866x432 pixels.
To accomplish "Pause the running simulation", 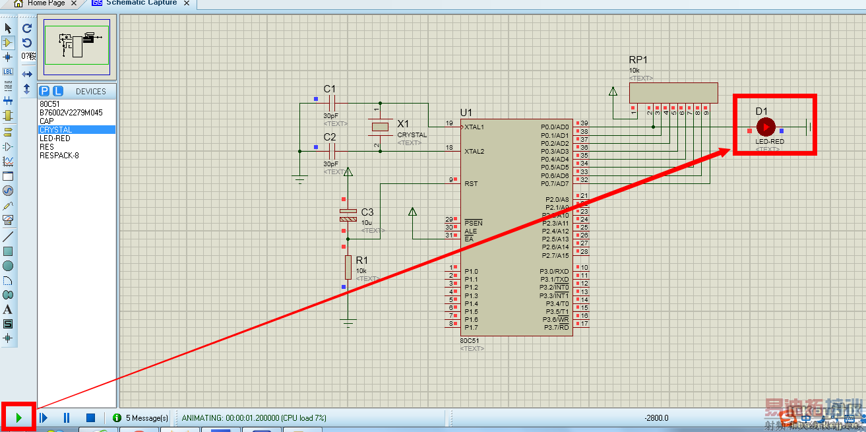I will [67, 417].
